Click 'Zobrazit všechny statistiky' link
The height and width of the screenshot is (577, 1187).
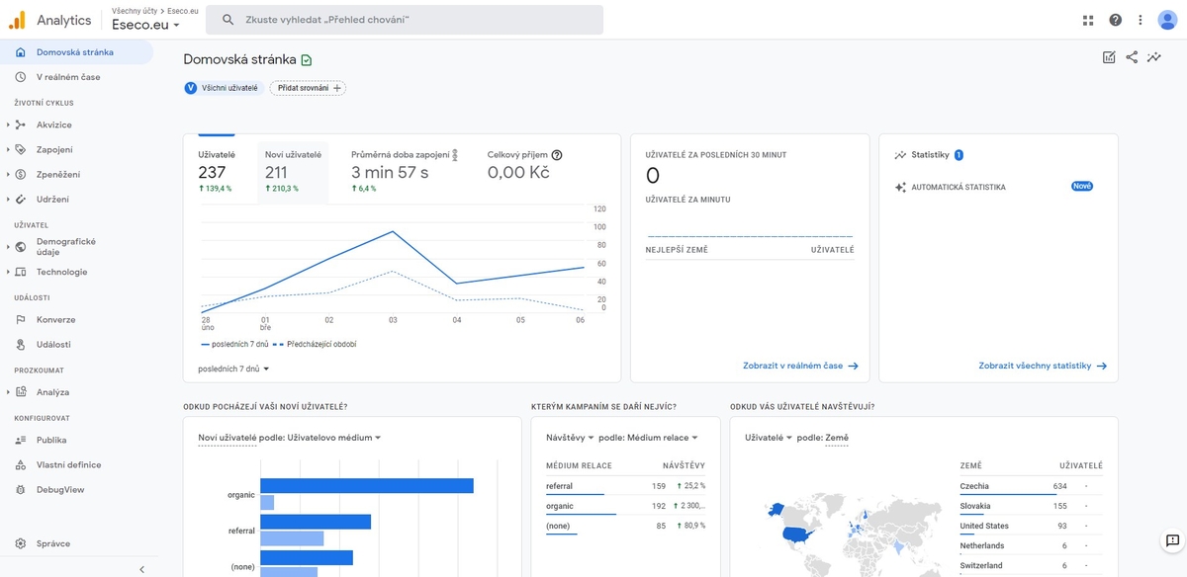click(1043, 366)
